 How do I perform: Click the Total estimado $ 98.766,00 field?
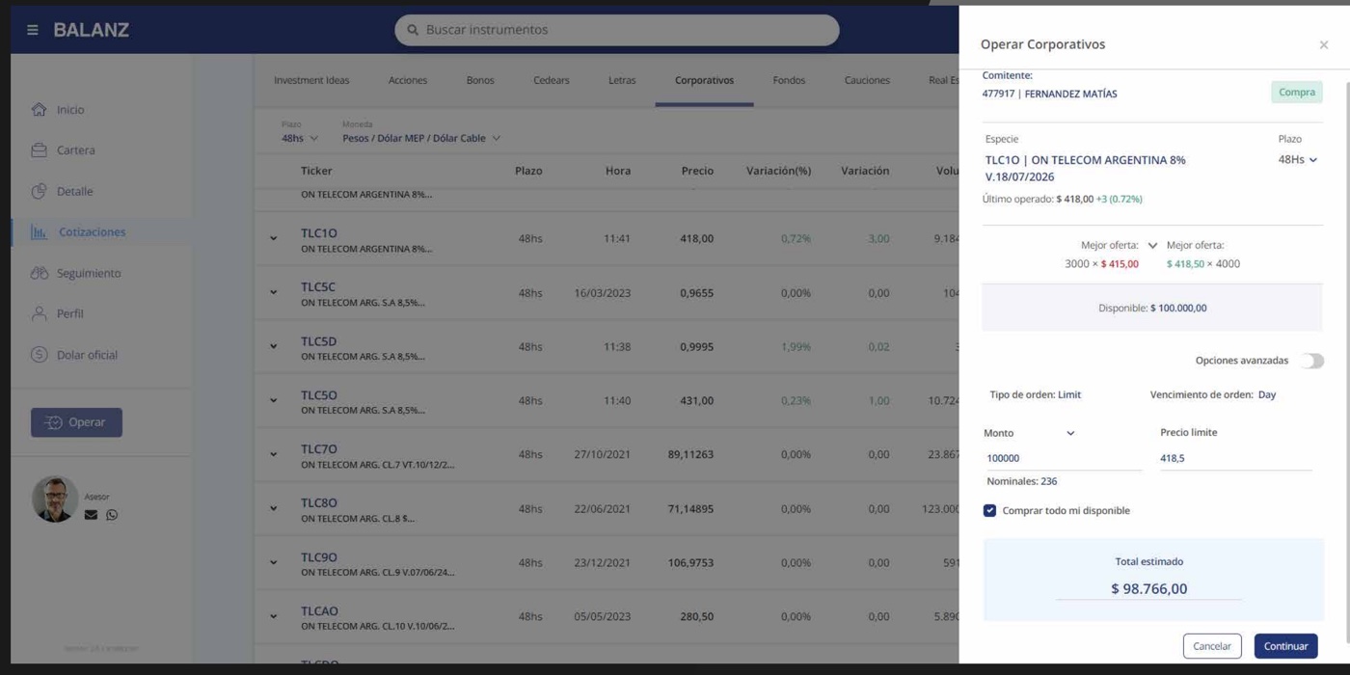click(x=1148, y=588)
